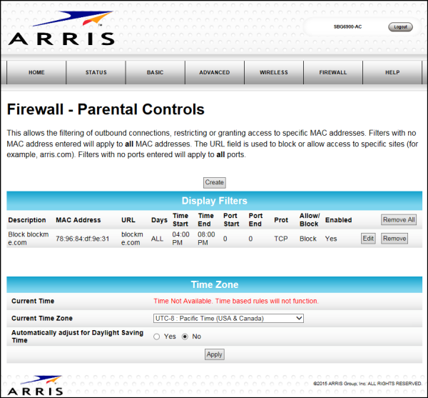Select Yes for Daylight Saving adjustment
Image resolution: width=428 pixels, height=398 pixels.
point(157,337)
